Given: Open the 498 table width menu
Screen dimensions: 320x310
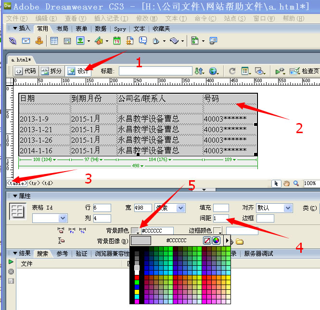Looking at the screenshot, I should [138, 166].
